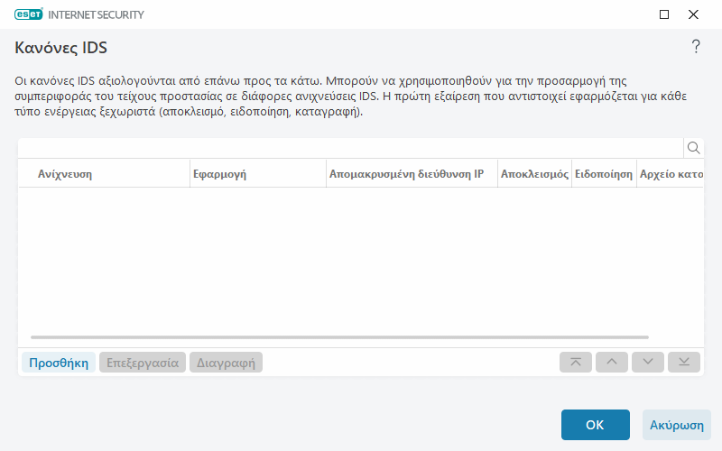Screen dimensions: 722x451
Task: Close the Κανόνες IDS window
Action: coord(693,14)
